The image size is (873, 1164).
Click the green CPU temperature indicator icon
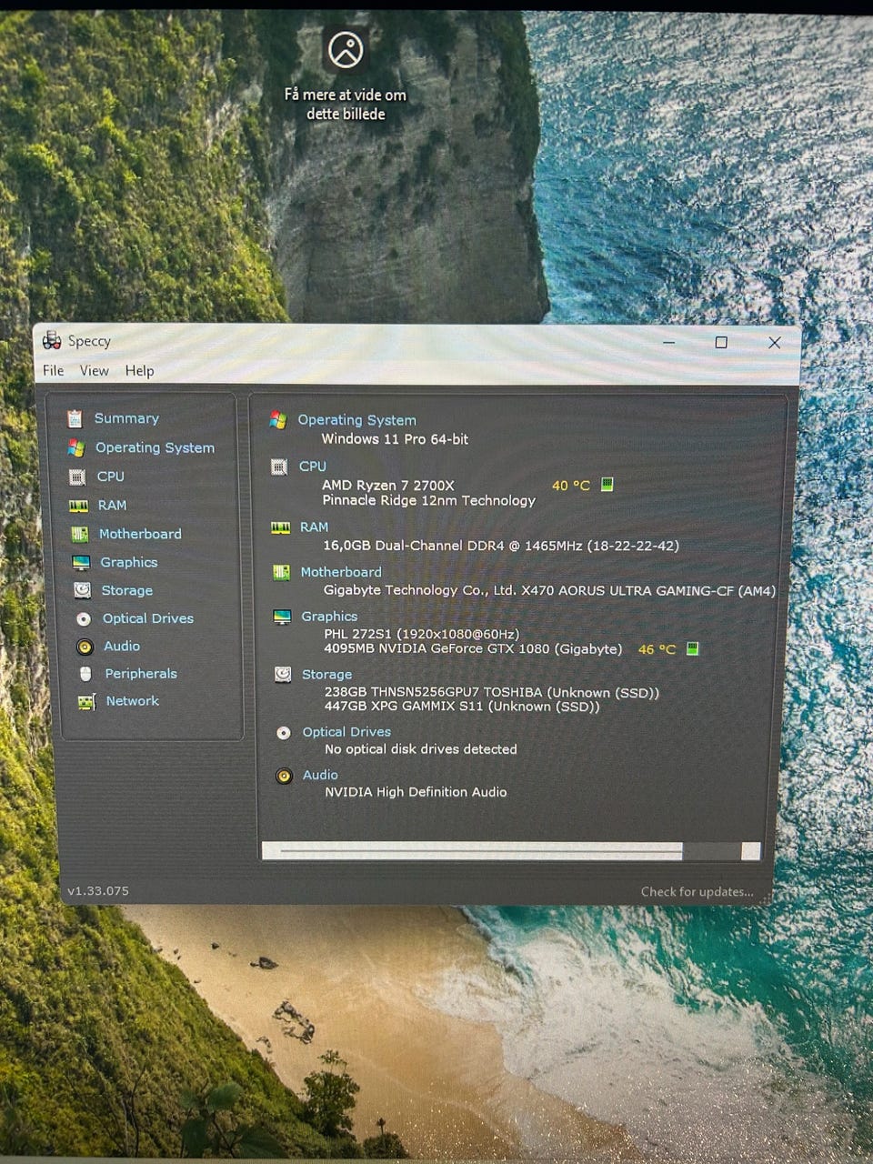(607, 485)
